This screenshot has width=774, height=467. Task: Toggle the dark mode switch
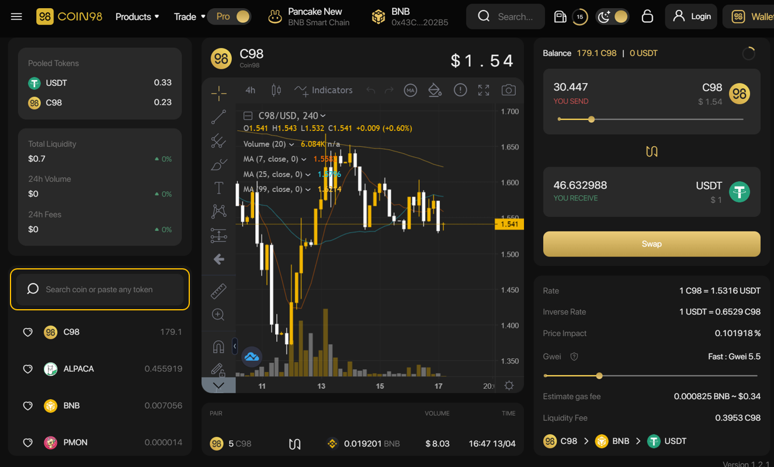(x=612, y=16)
